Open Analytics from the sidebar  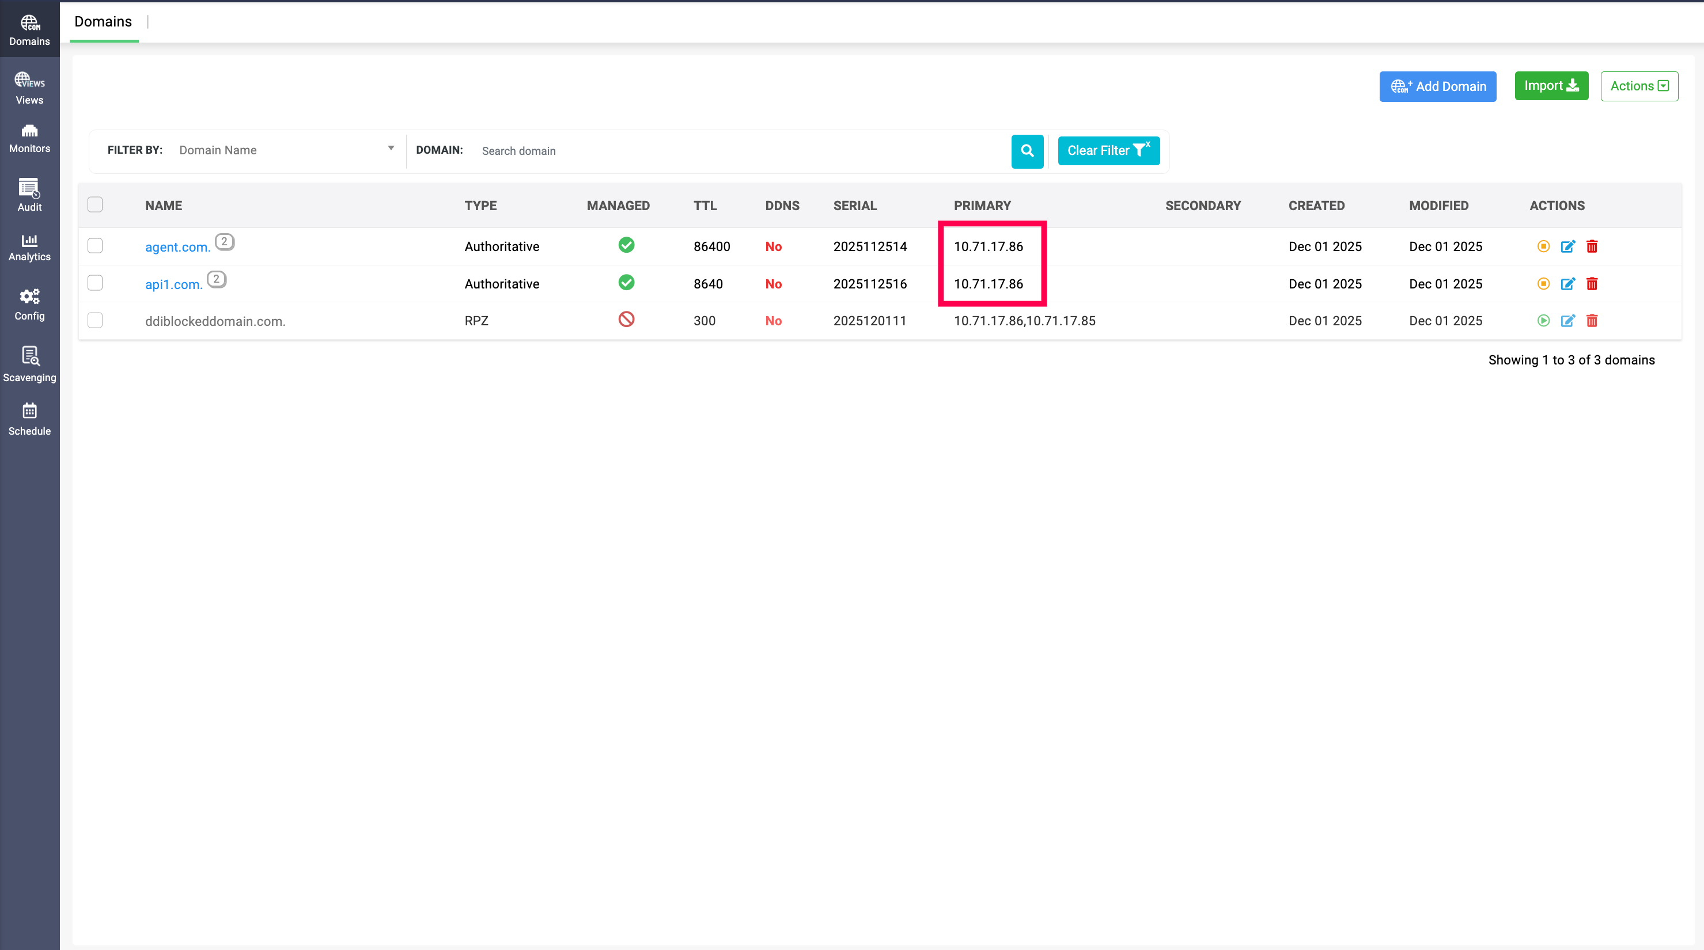(x=29, y=247)
